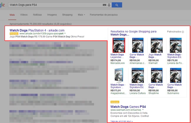Click Veja seu anúncio aqui link
Screen dimensions: 191x123
(x=121, y=121)
